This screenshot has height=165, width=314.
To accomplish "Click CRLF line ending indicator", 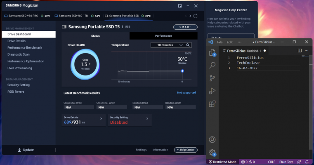I will 272,162.
